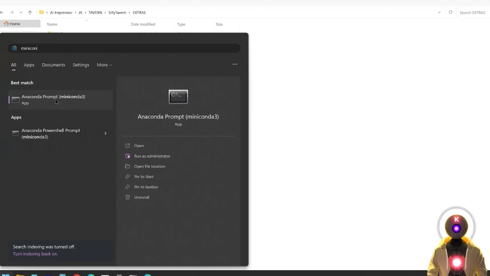Click the Anaconda Powershell Prompt result icon
Image resolution: width=490 pixels, height=276 pixels.
click(15, 133)
